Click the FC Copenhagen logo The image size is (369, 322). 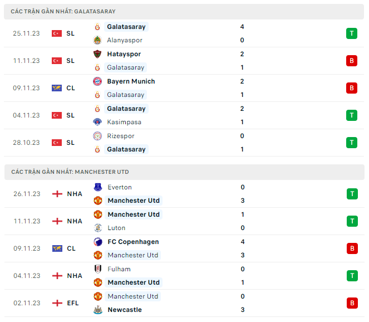click(97, 242)
